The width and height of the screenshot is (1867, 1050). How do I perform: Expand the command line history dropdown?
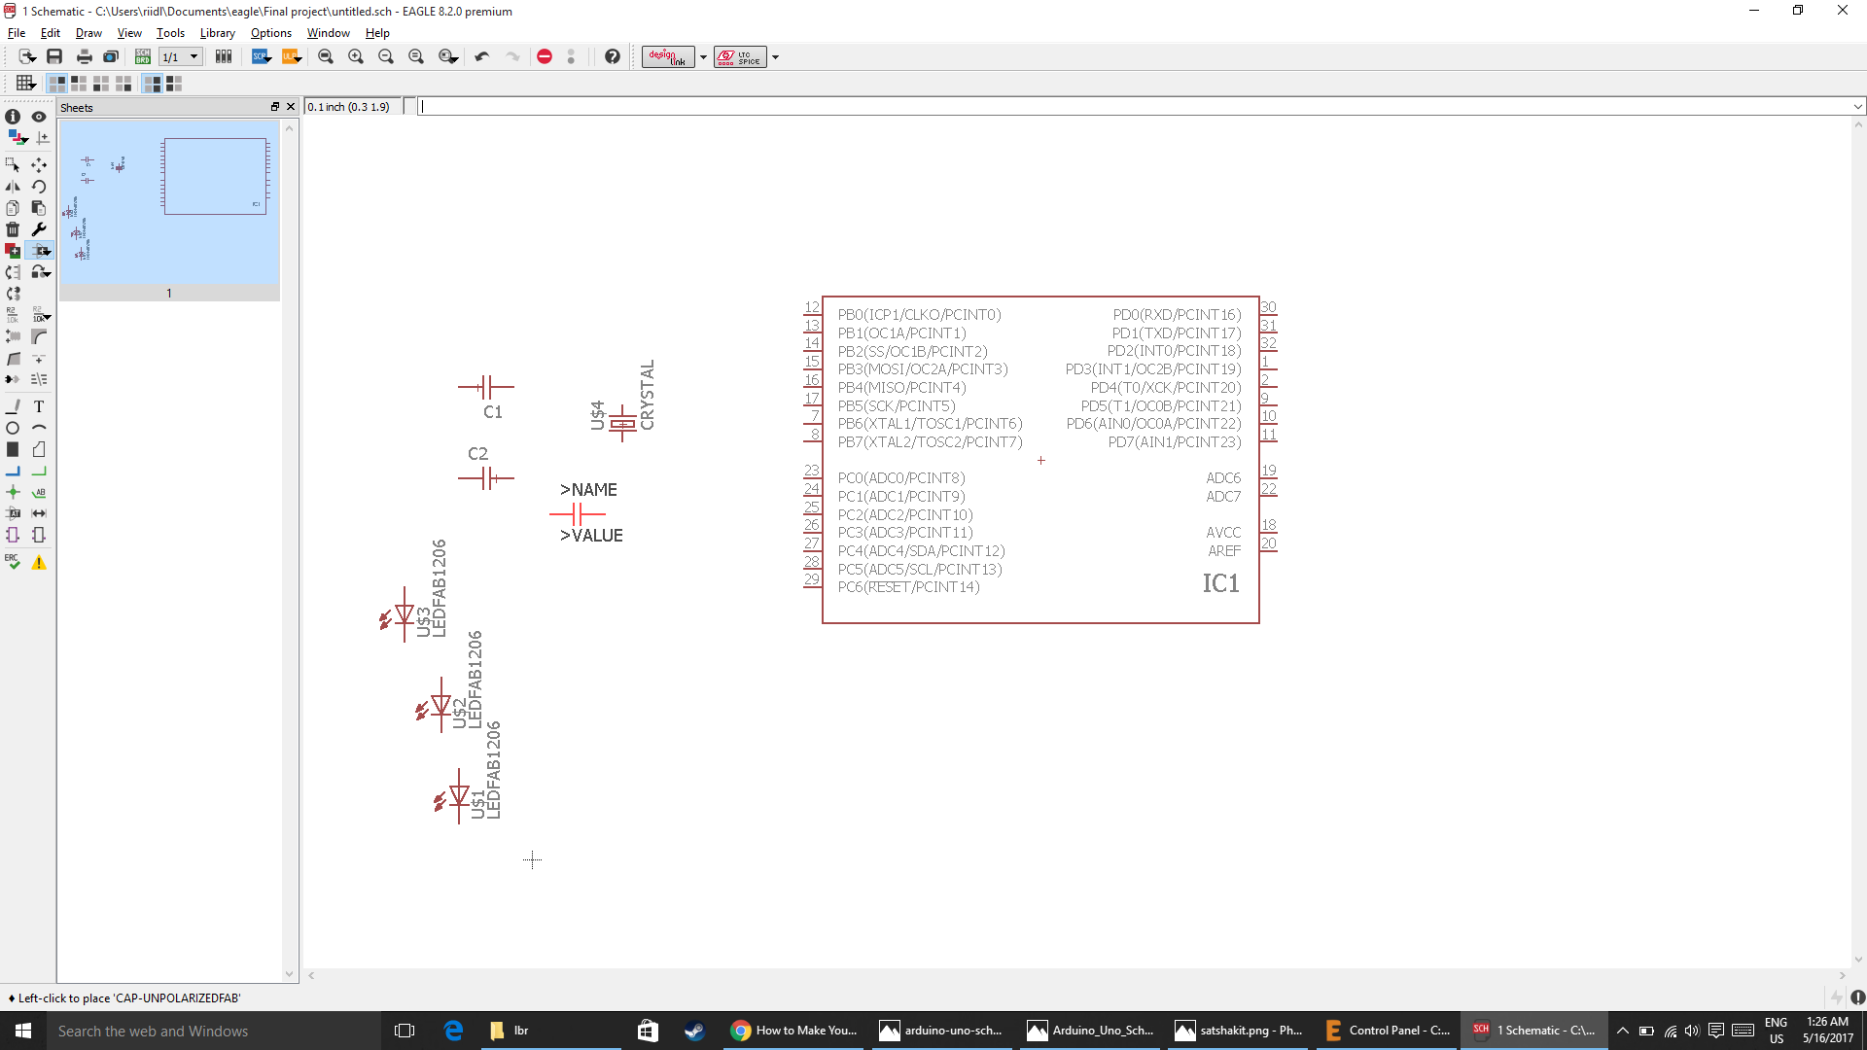point(1857,107)
